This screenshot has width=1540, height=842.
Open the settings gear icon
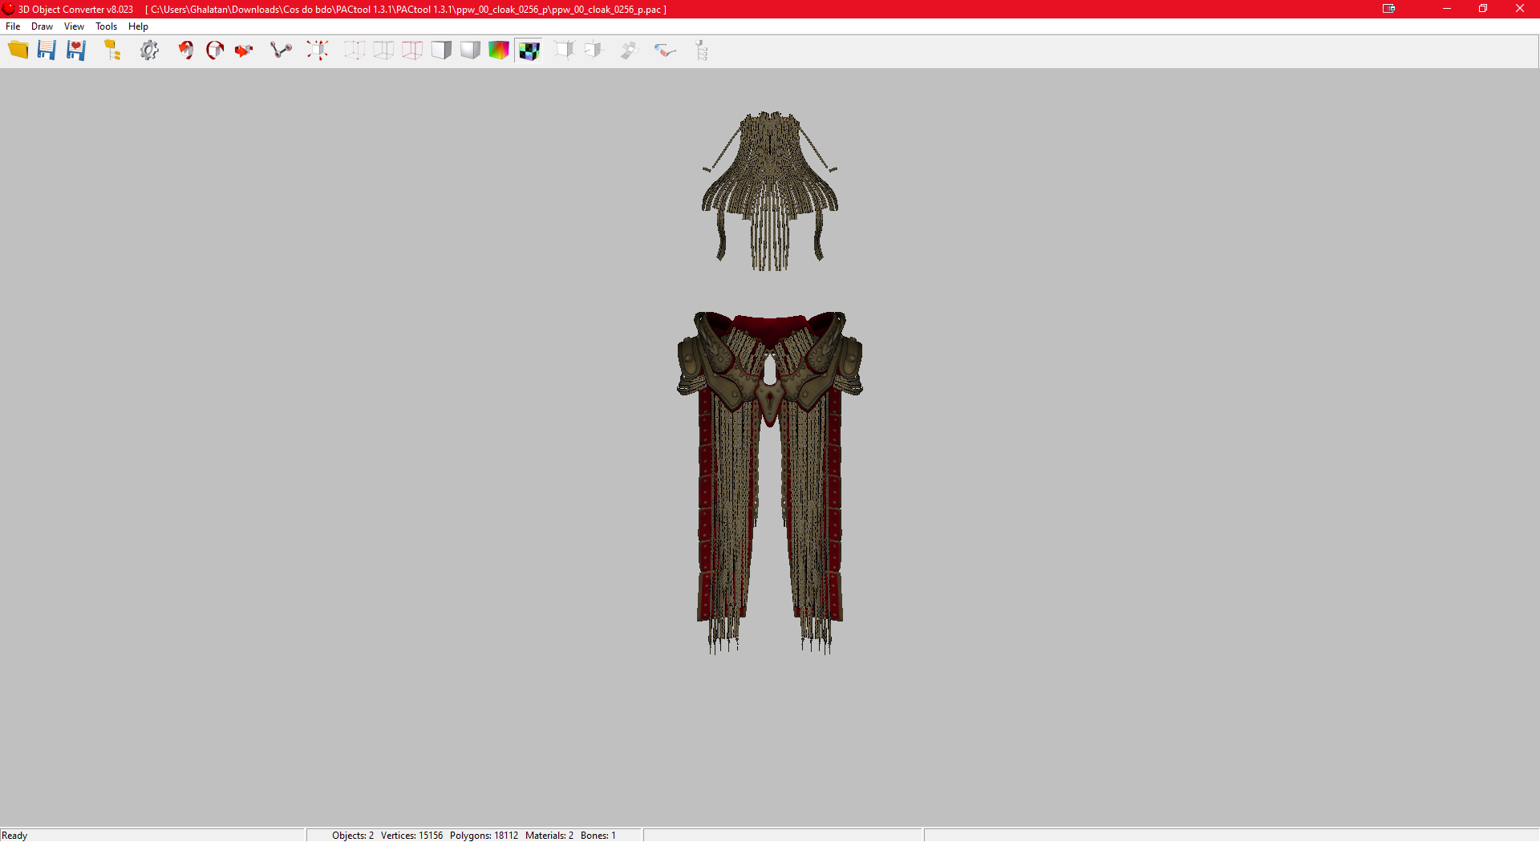click(149, 51)
